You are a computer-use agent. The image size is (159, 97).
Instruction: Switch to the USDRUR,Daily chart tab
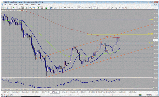(x=112, y=92)
